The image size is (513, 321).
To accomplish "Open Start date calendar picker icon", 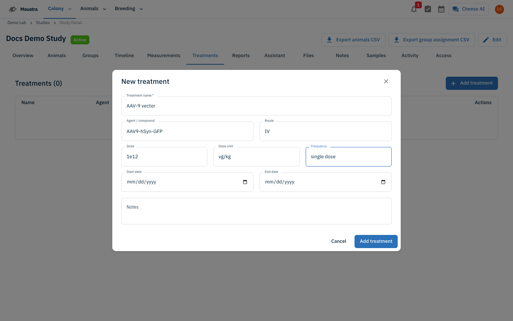I will click(x=245, y=182).
